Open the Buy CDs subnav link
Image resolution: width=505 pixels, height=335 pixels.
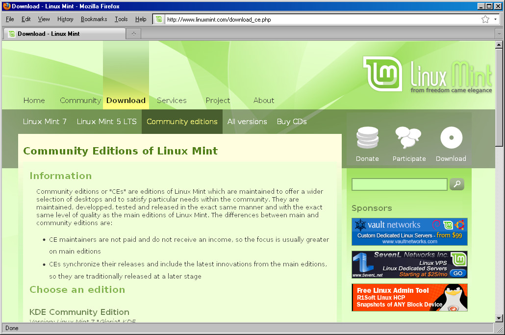click(x=292, y=122)
